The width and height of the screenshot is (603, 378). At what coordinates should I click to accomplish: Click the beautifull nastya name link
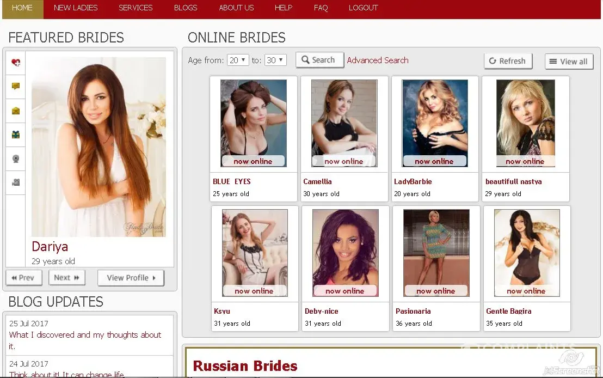pos(513,181)
